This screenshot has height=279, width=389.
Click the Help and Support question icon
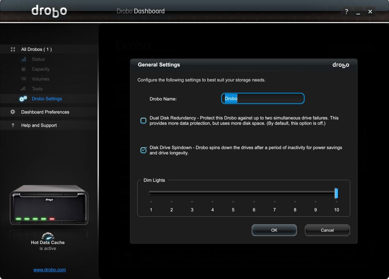(x=13, y=125)
